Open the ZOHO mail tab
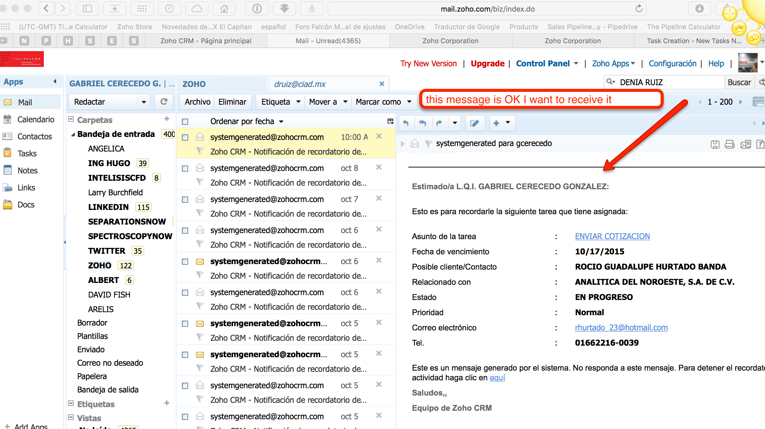The width and height of the screenshot is (765, 429). 222,84
